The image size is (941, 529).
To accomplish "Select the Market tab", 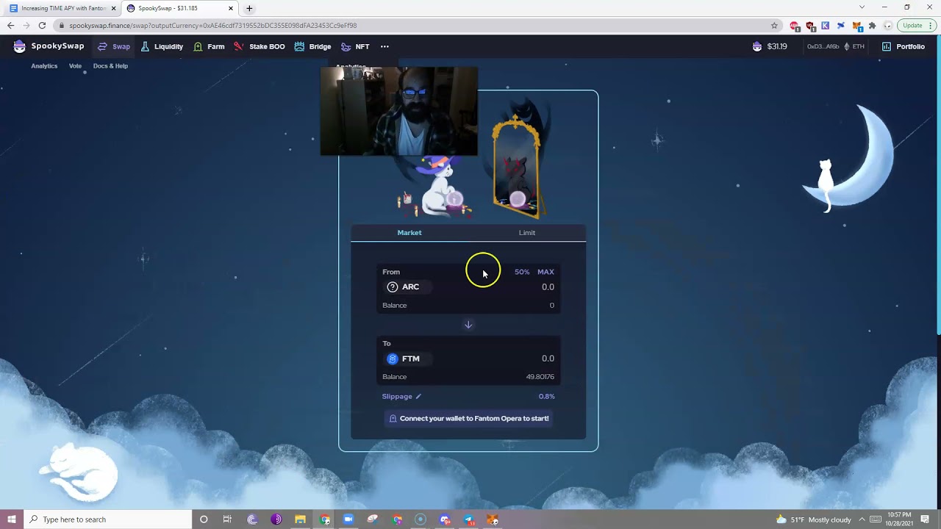I will tap(409, 233).
